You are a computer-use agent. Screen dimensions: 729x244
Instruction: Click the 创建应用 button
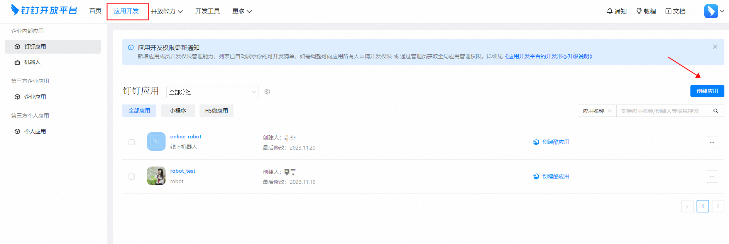click(x=707, y=91)
